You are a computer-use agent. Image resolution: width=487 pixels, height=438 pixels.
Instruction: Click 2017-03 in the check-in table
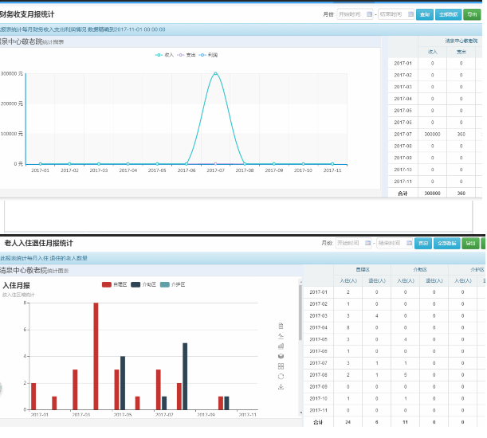pyautogui.click(x=318, y=315)
